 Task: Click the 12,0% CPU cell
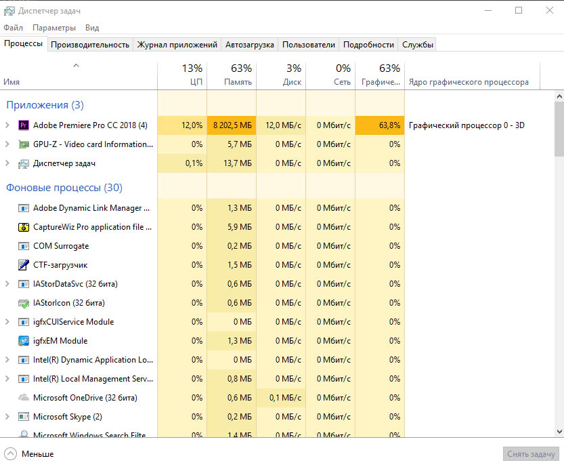[x=182, y=125]
